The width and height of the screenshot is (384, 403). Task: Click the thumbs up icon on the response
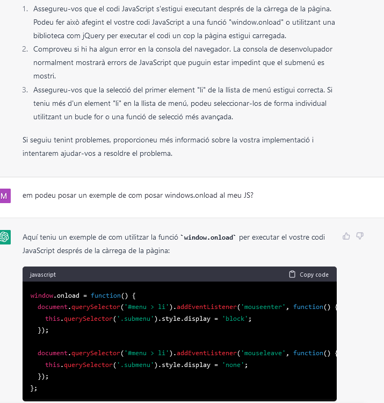(346, 236)
